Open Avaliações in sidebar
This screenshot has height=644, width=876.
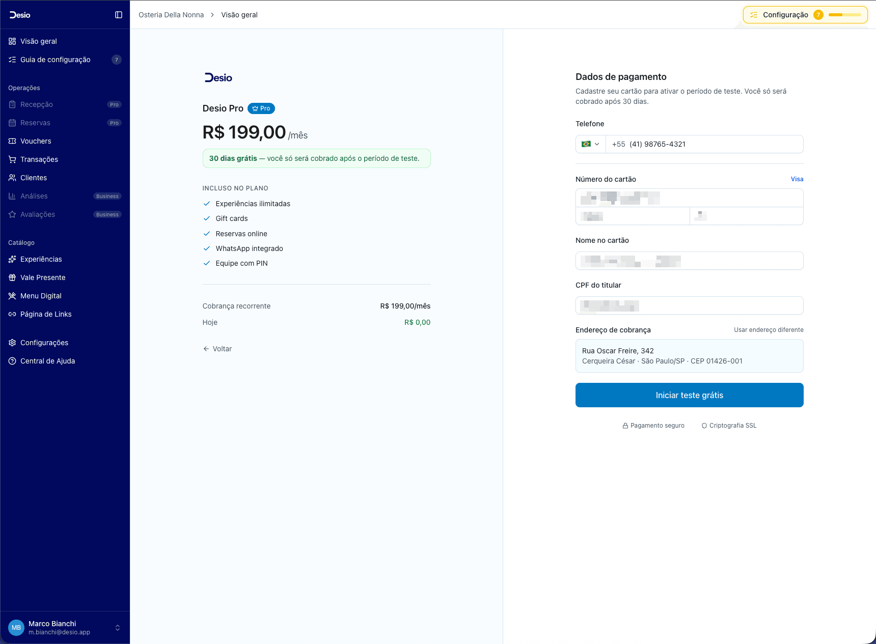pos(65,214)
